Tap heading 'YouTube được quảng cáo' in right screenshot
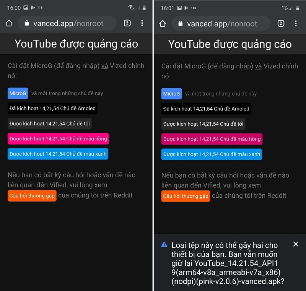The height and width of the screenshot is (291, 306). (230, 44)
